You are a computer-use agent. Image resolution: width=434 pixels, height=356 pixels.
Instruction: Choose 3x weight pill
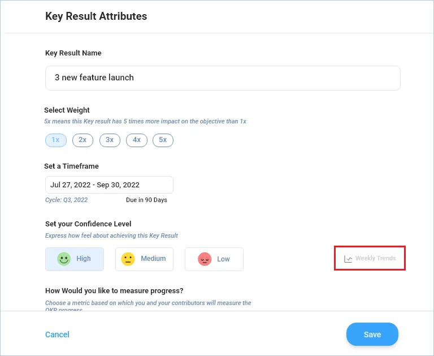[x=110, y=140]
